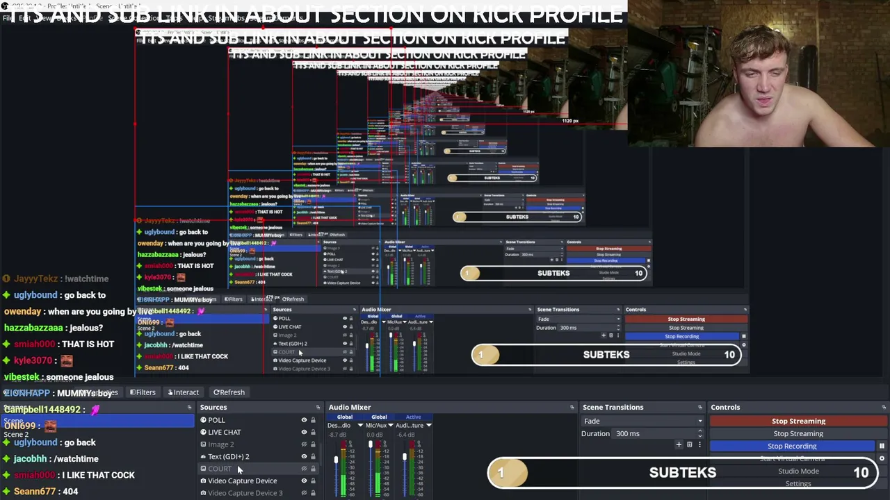This screenshot has height=500, width=890.
Task: Toggle the lock on Text (GDI+) 2
Action: [313, 456]
